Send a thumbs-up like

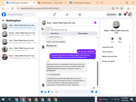[96, 92]
